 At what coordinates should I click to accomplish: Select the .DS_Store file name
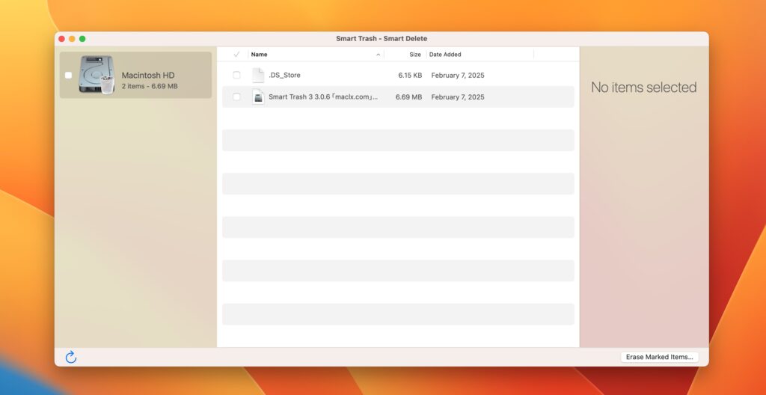[x=284, y=76]
